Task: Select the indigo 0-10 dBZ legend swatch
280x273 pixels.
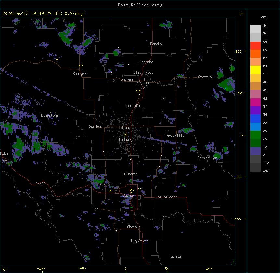Action: [255, 151]
